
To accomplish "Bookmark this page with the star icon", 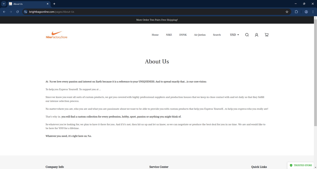I will click(x=287, y=12).
